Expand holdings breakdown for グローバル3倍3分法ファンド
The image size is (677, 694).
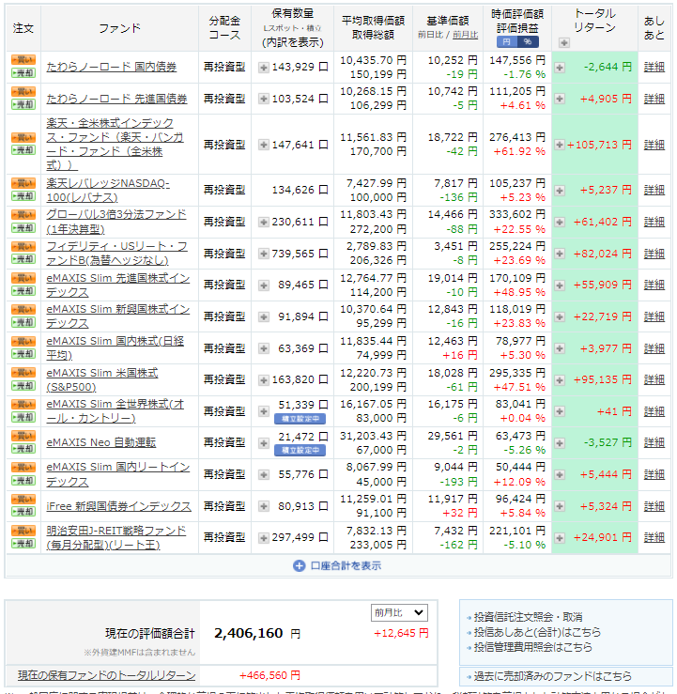tap(264, 222)
